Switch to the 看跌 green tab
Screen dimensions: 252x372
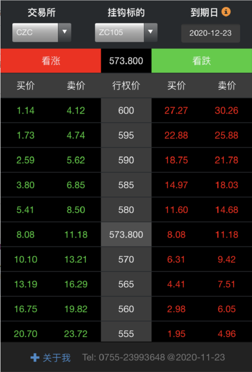click(201, 61)
